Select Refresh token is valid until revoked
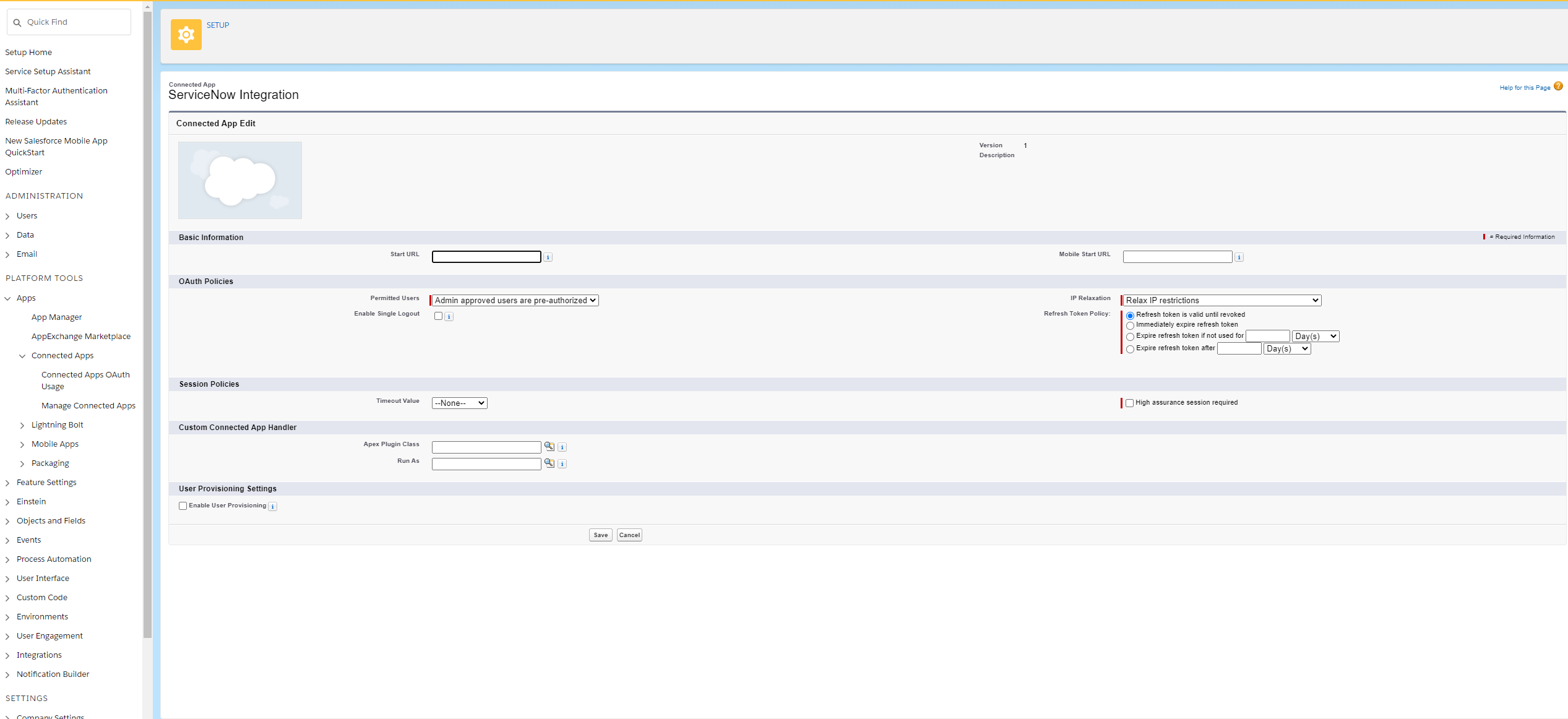This screenshot has width=1568, height=719. point(1131,316)
